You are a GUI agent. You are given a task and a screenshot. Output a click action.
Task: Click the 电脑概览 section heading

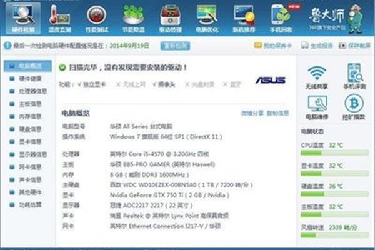76,113
